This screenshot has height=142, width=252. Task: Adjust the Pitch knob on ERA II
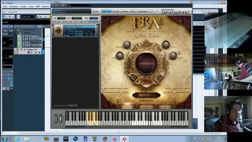(x=166, y=45)
